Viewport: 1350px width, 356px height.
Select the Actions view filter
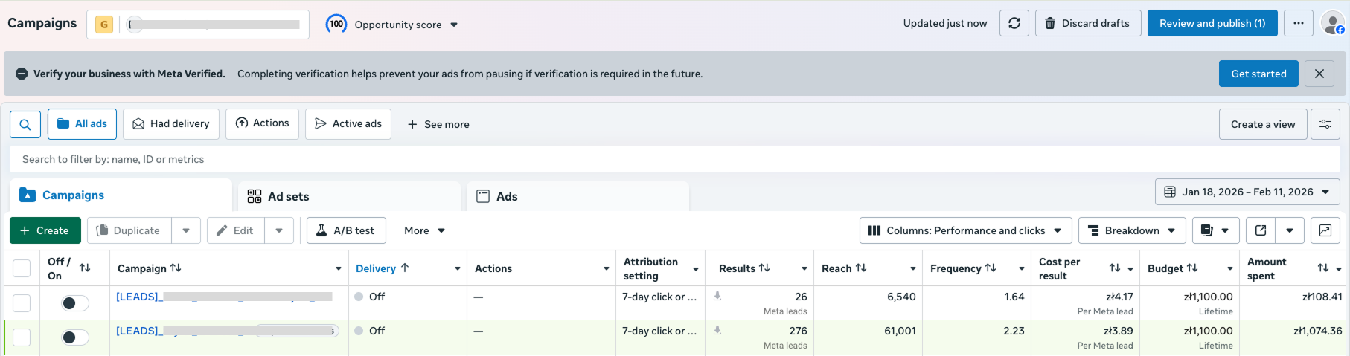pyautogui.click(x=262, y=124)
